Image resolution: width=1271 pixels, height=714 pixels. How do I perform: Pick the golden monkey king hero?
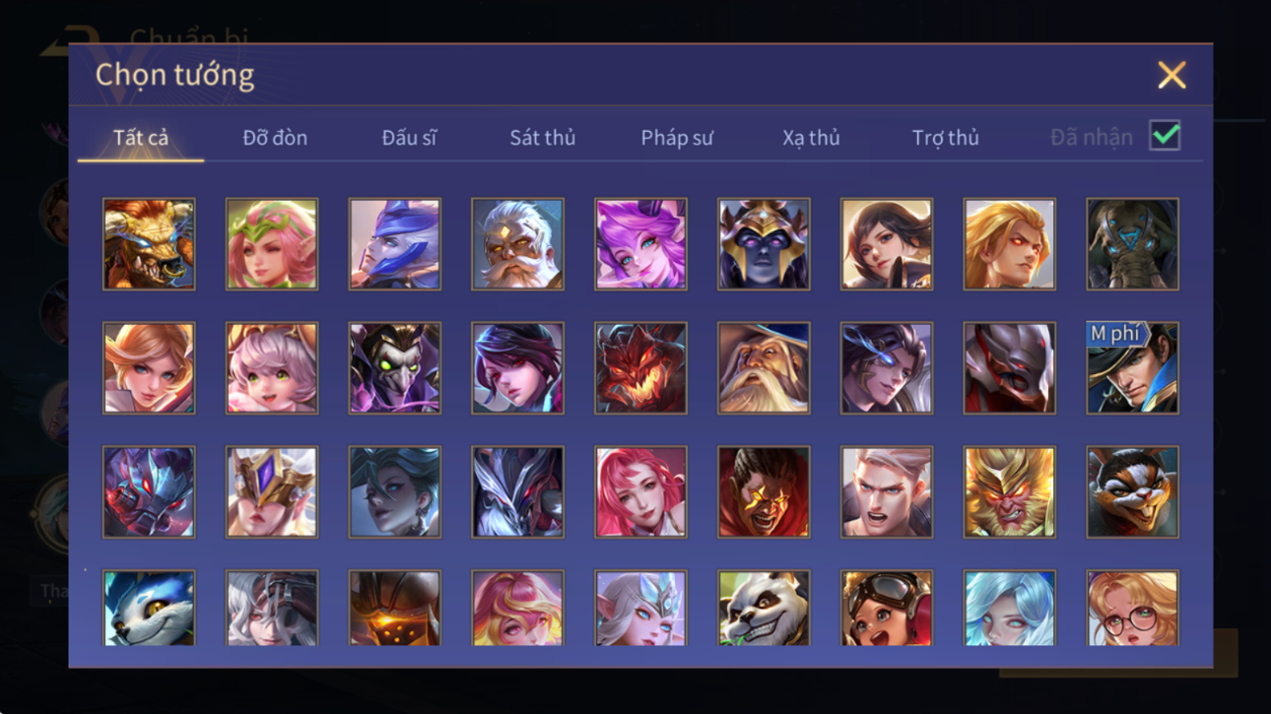click(1009, 492)
